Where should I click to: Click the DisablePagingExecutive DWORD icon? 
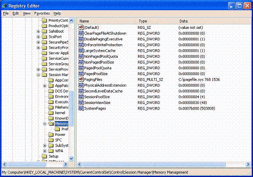pyautogui.click(x=81, y=39)
